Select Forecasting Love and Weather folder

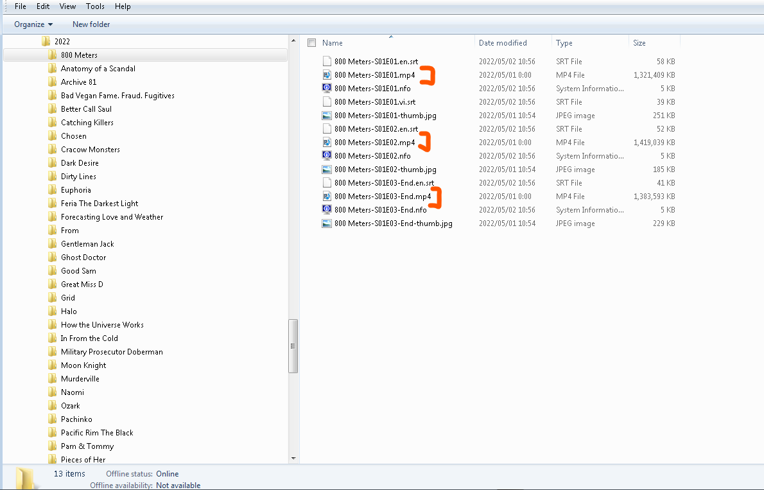point(112,217)
